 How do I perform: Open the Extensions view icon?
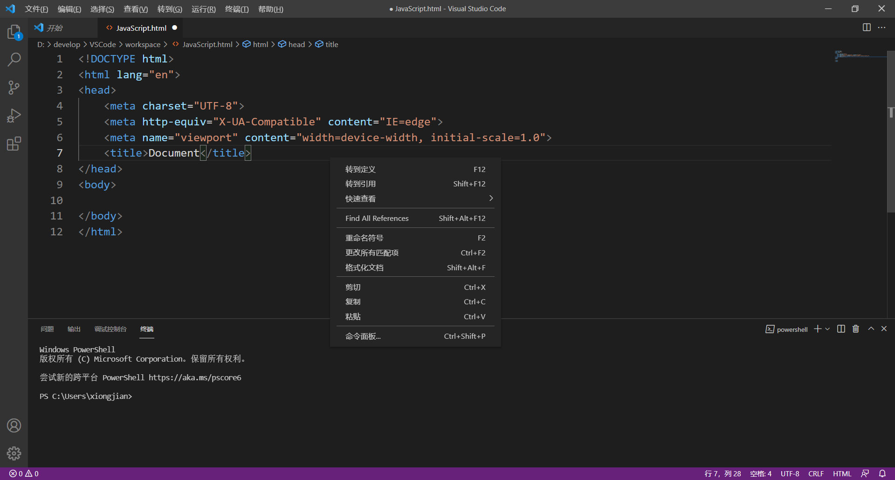tap(14, 144)
